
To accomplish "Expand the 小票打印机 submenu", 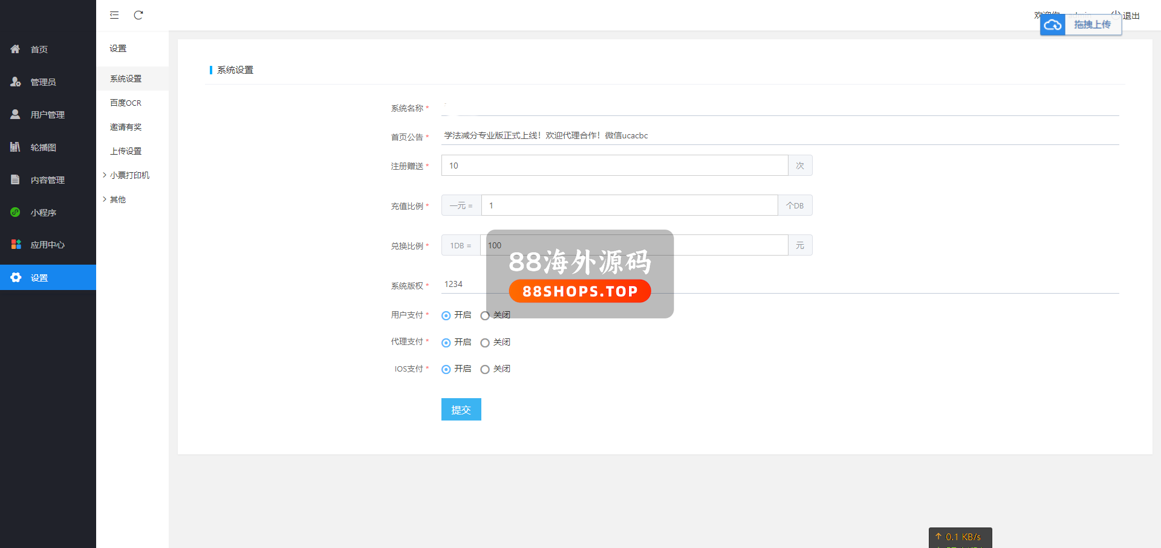I will coord(129,175).
